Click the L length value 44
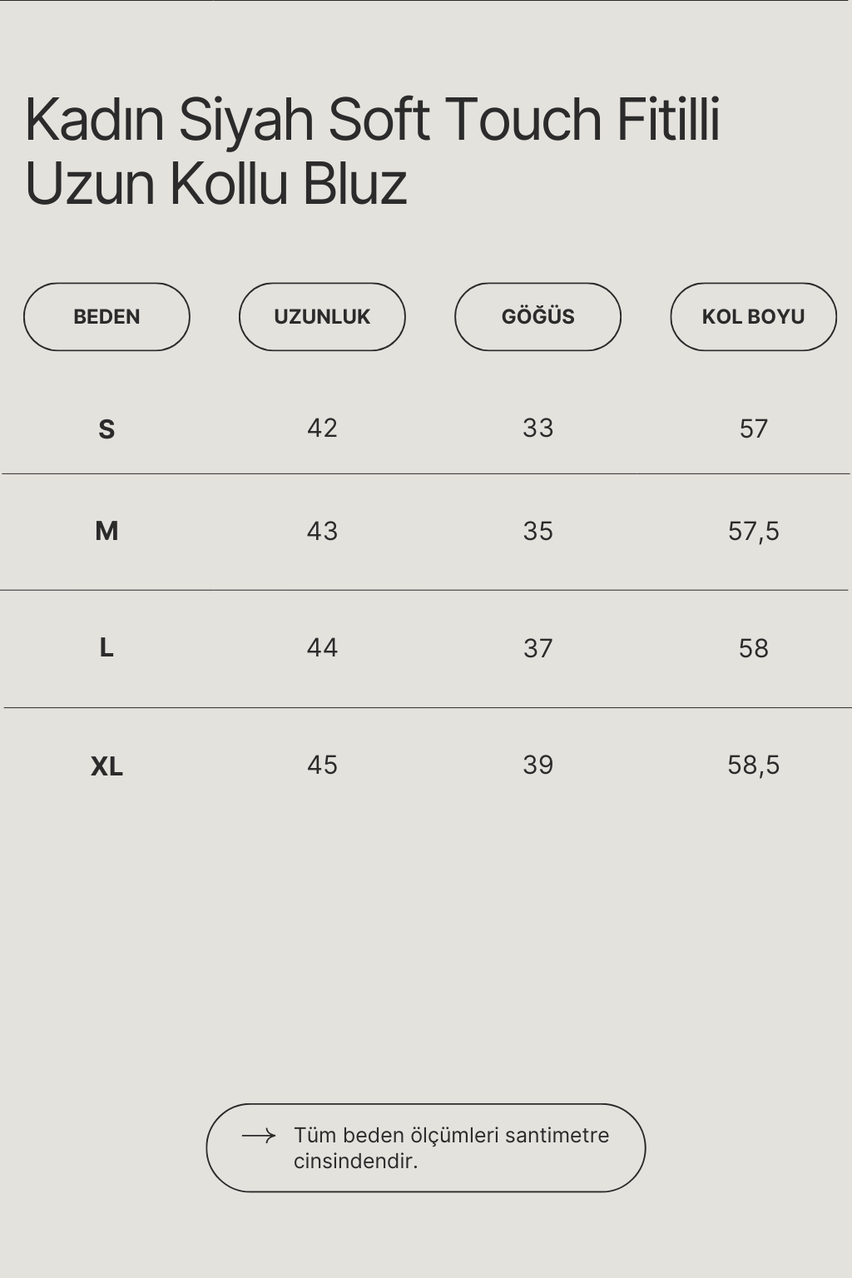The height and width of the screenshot is (1278, 852). point(322,648)
